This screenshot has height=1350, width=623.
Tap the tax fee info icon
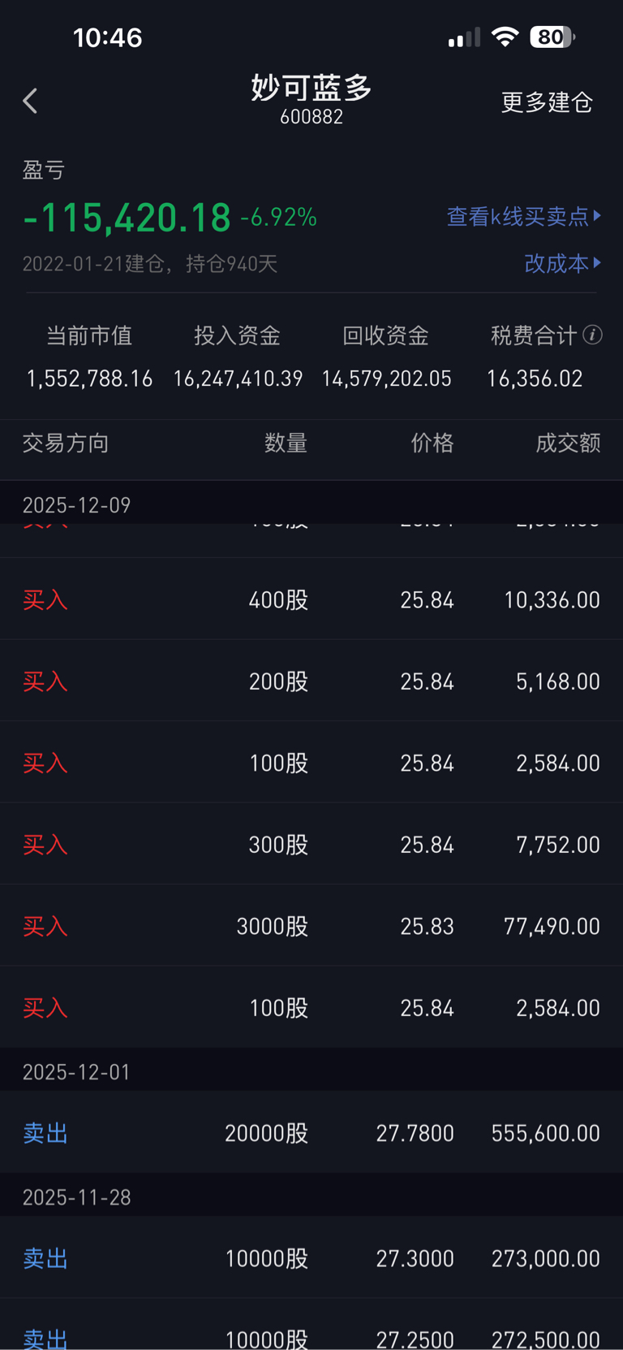593,335
